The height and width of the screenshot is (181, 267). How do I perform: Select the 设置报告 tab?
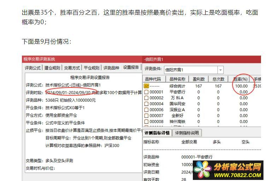pos(131,67)
